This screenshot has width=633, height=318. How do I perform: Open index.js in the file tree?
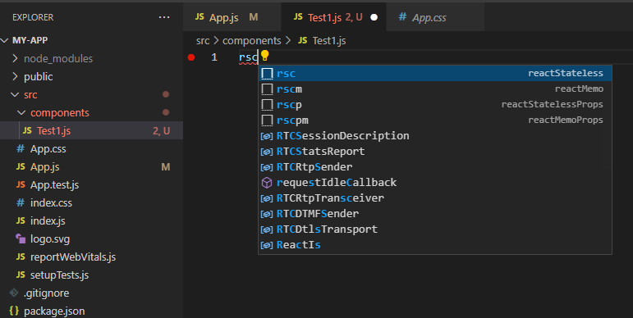(91, 220)
